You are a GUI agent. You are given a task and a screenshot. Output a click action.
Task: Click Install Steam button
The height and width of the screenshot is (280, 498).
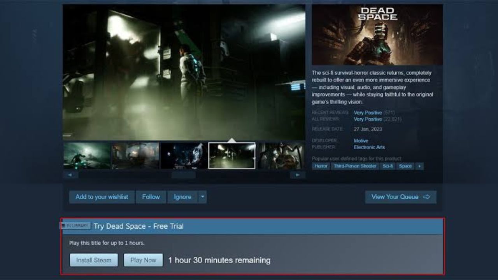pyautogui.click(x=94, y=260)
